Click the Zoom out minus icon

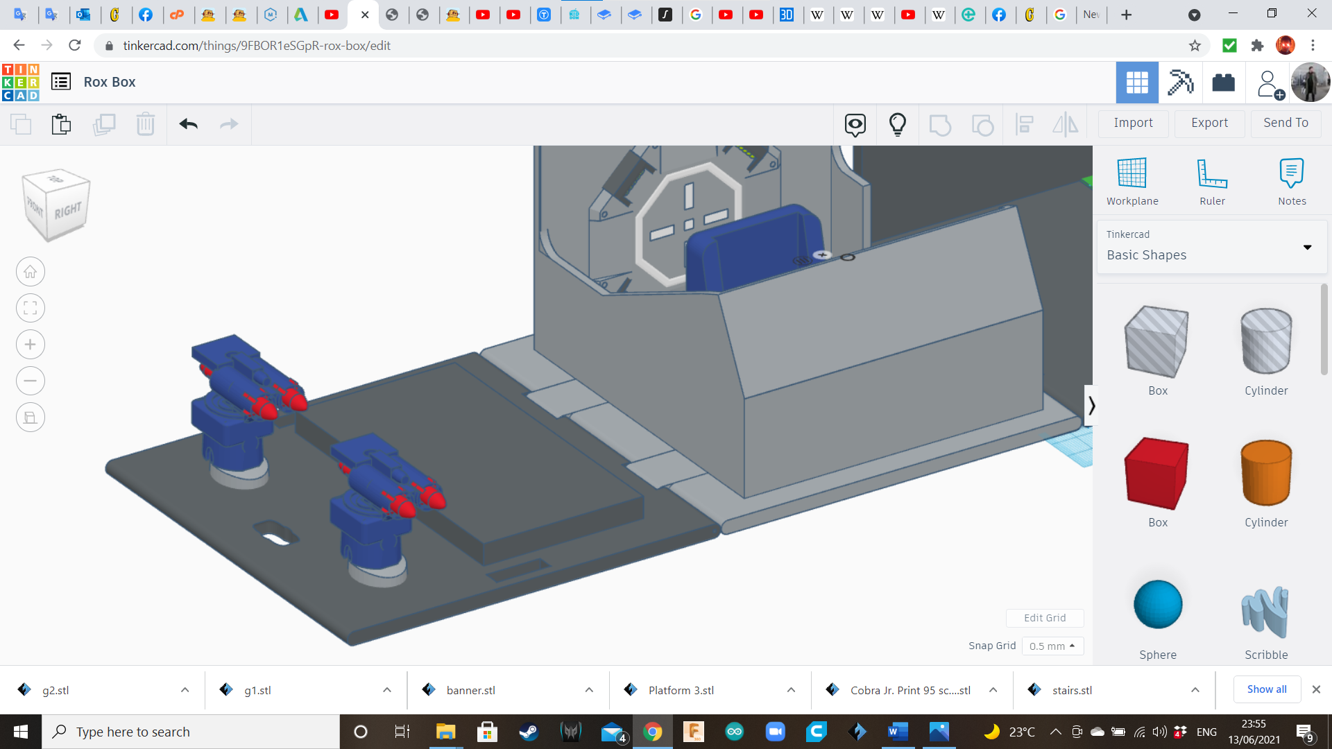pyautogui.click(x=31, y=381)
